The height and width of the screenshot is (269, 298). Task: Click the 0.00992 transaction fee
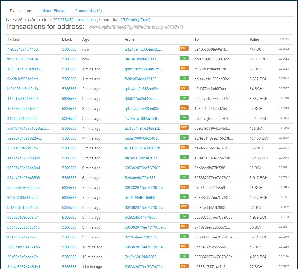tap(284, 49)
